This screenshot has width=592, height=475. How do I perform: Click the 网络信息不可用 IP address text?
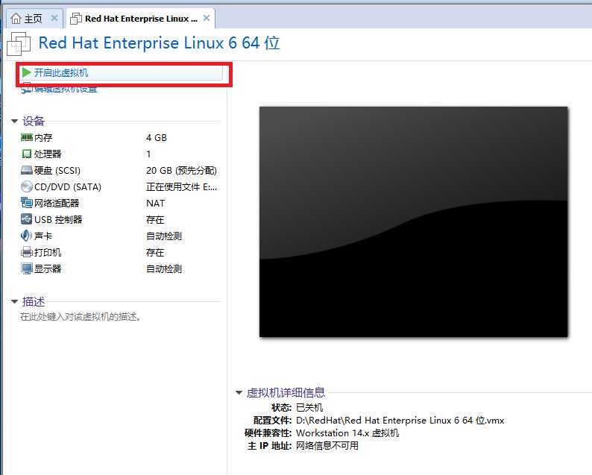click(327, 446)
